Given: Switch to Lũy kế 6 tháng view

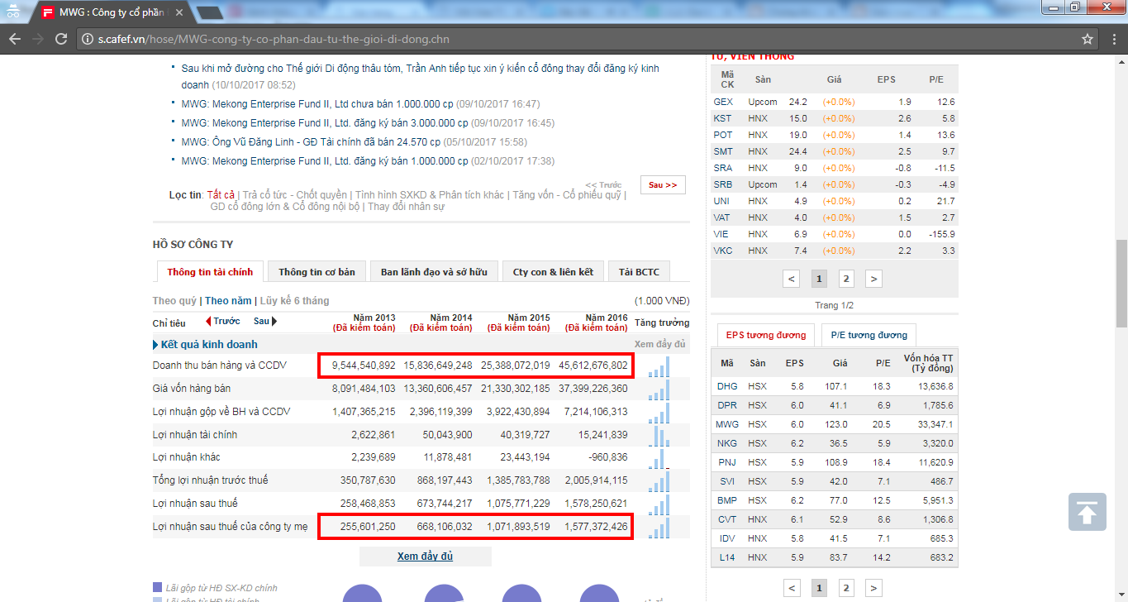Looking at the screenshot, I should pyautogui.click(x=294, y=301).
